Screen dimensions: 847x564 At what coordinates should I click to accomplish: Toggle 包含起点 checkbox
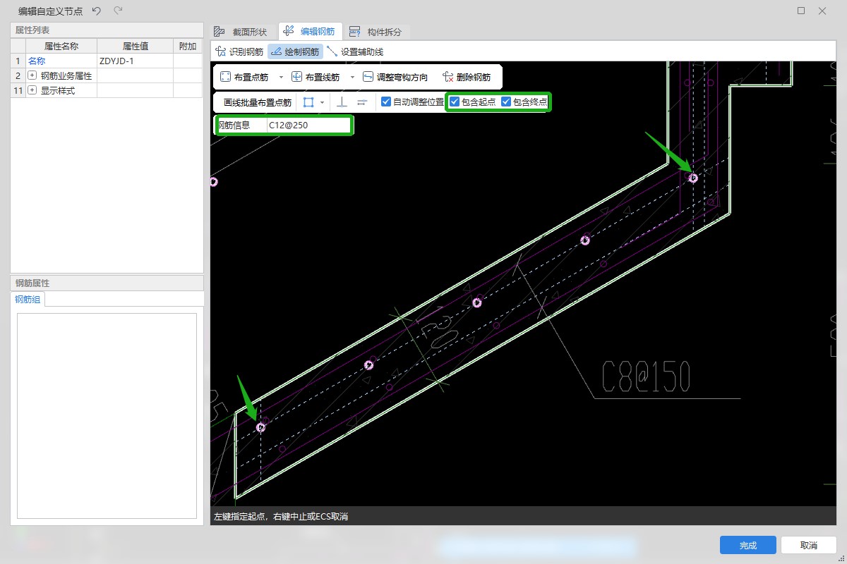point(455,102)
